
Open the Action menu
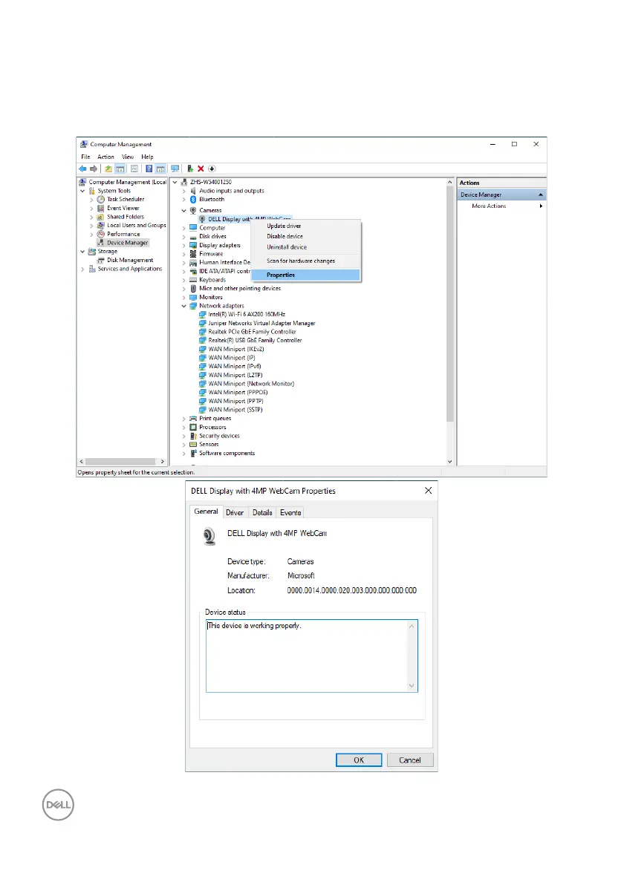(x=105, y=157)
